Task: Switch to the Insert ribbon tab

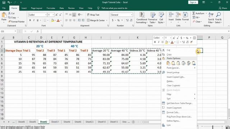Action: pos(24,8)
